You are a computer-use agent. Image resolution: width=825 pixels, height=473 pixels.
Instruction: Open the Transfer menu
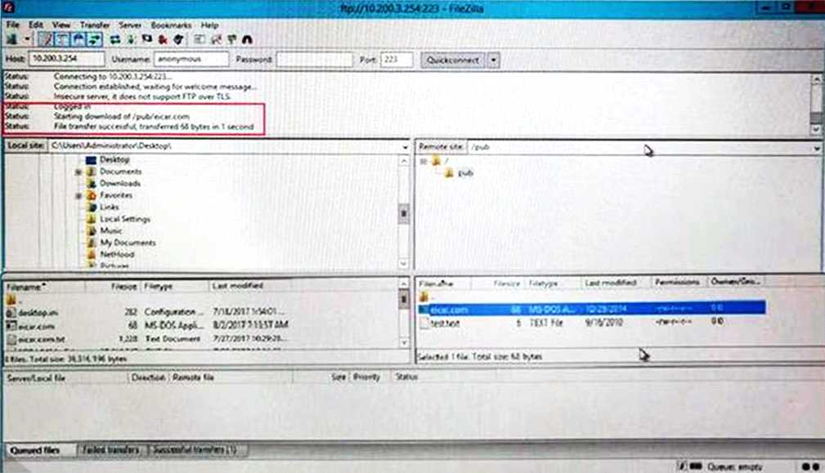(95, 25)
